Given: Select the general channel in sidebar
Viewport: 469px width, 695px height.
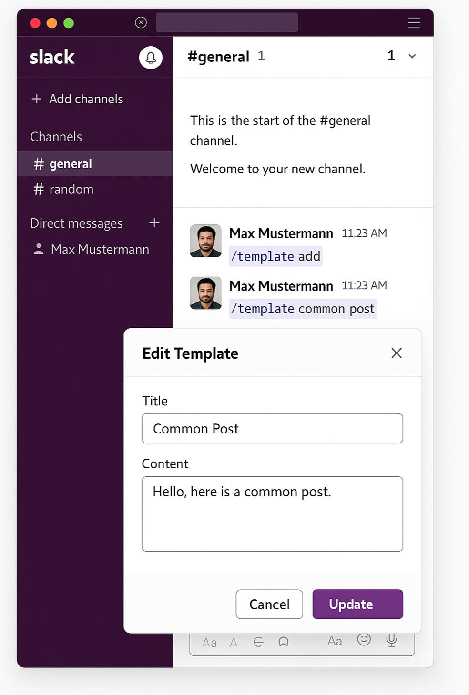Looking at the screenshot, I should tap(71, 164).
